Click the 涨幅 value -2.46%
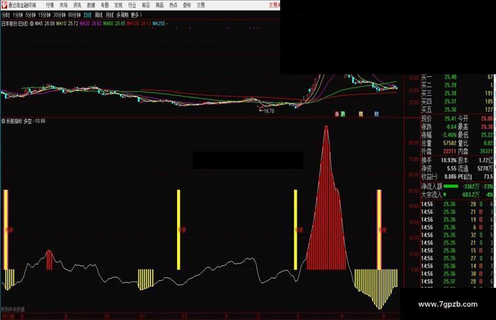 coord(449,135)
